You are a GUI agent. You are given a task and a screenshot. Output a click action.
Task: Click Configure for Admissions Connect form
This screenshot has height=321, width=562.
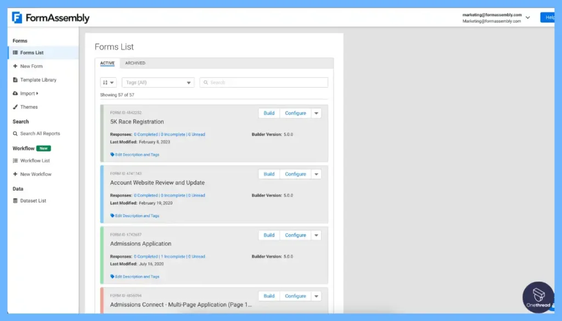pyautogui.click(x=295, y=296)
